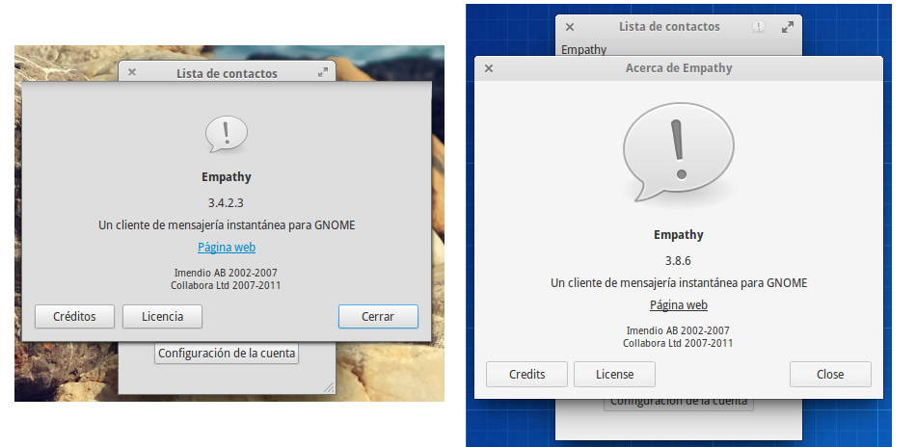Click the speech bubble icon in right Lista de contactos titlebar
This screenshot has height=447, width=916.
pyautogui.click(x=758, y=26)
